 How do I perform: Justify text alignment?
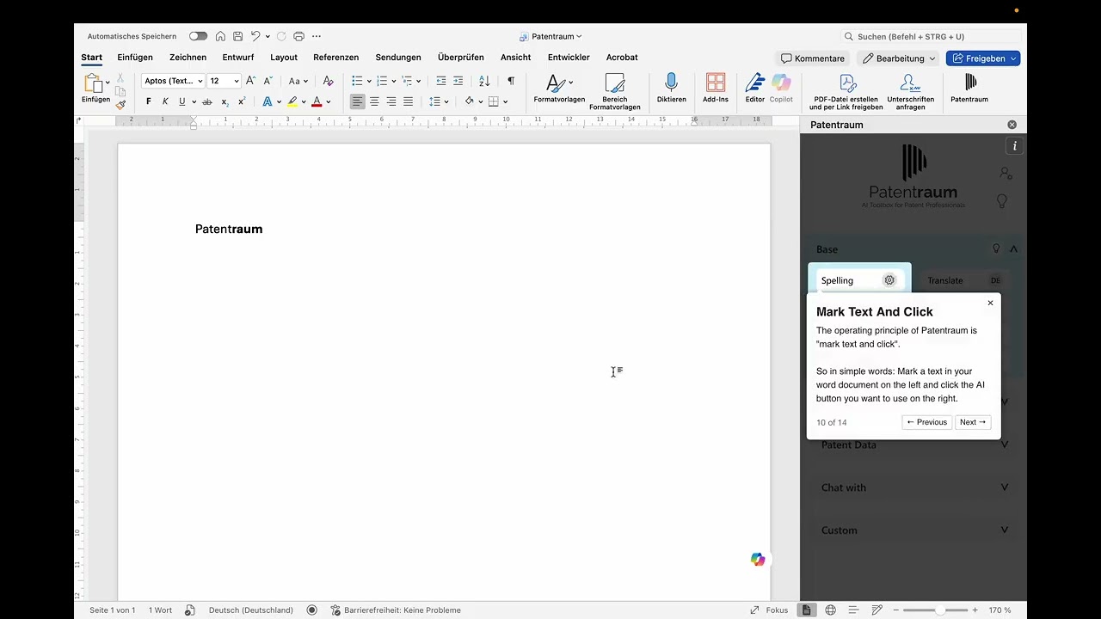click(x=409, y=101)
